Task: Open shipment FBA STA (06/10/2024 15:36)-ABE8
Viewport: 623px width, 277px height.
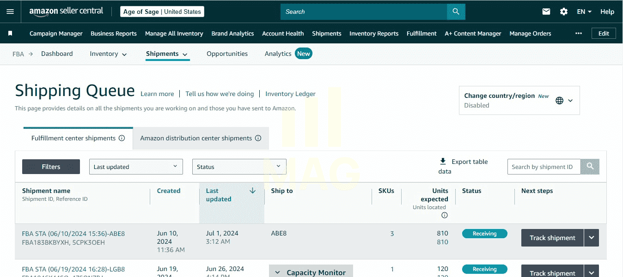Action: tap(73, 234)
